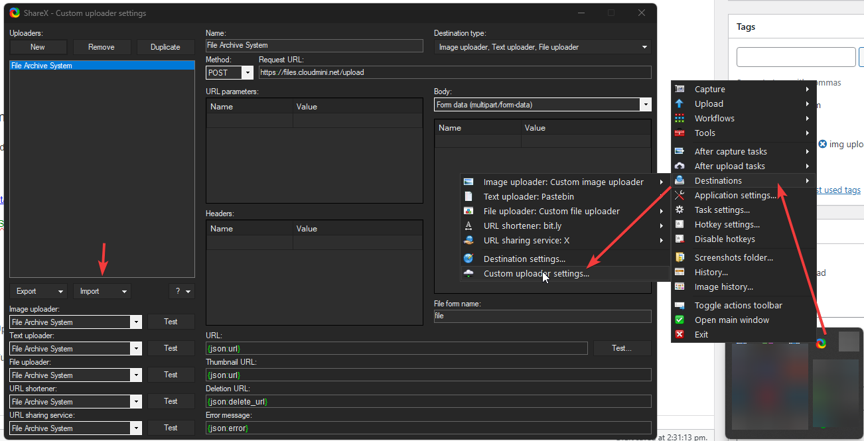Click the Name column header under URL parameters
Screen dimensions: 864x441
tap(250, 106)
